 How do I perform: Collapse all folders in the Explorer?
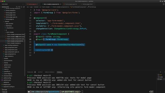(x=24, y=7)
